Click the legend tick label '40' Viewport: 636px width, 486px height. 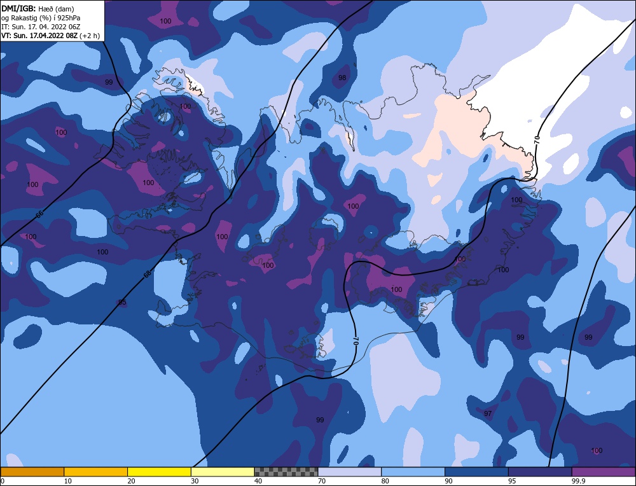[x=258, y=481]
